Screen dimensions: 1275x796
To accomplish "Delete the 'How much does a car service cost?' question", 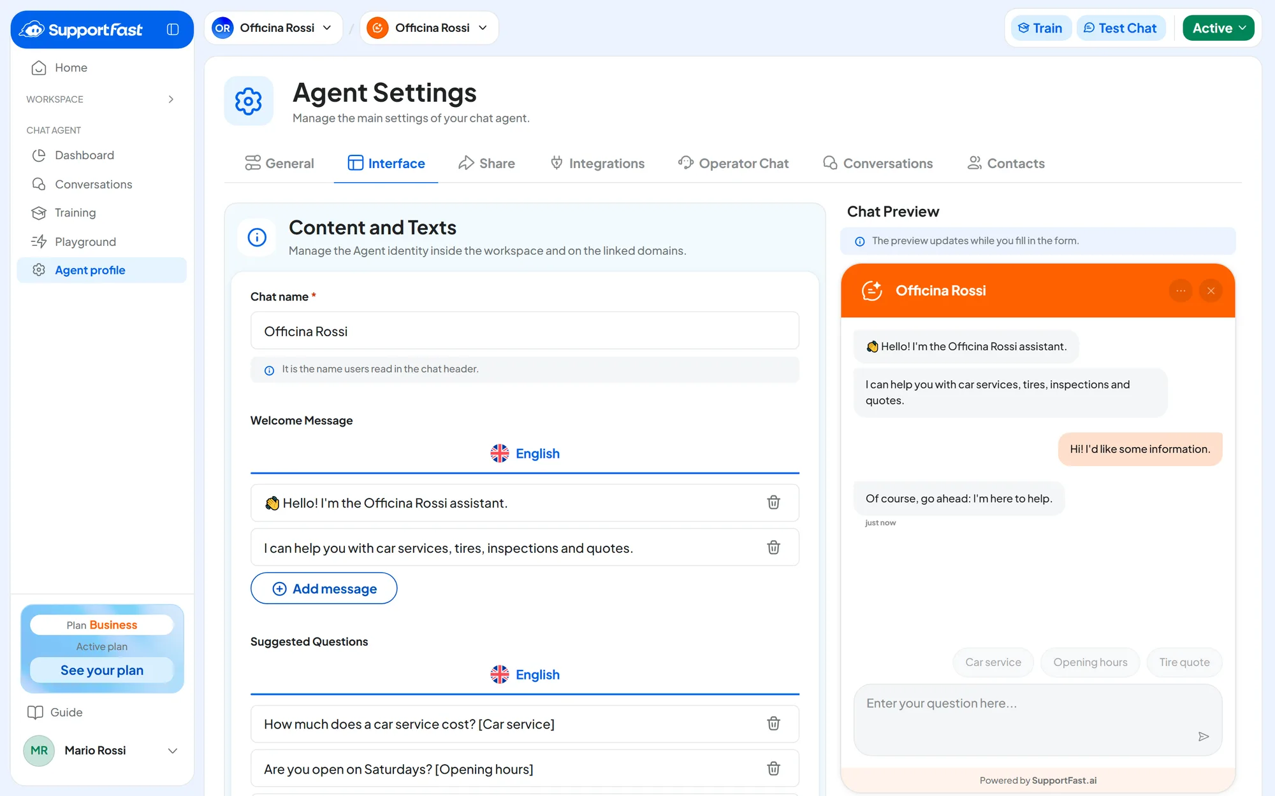I will [x=773, y=723].
